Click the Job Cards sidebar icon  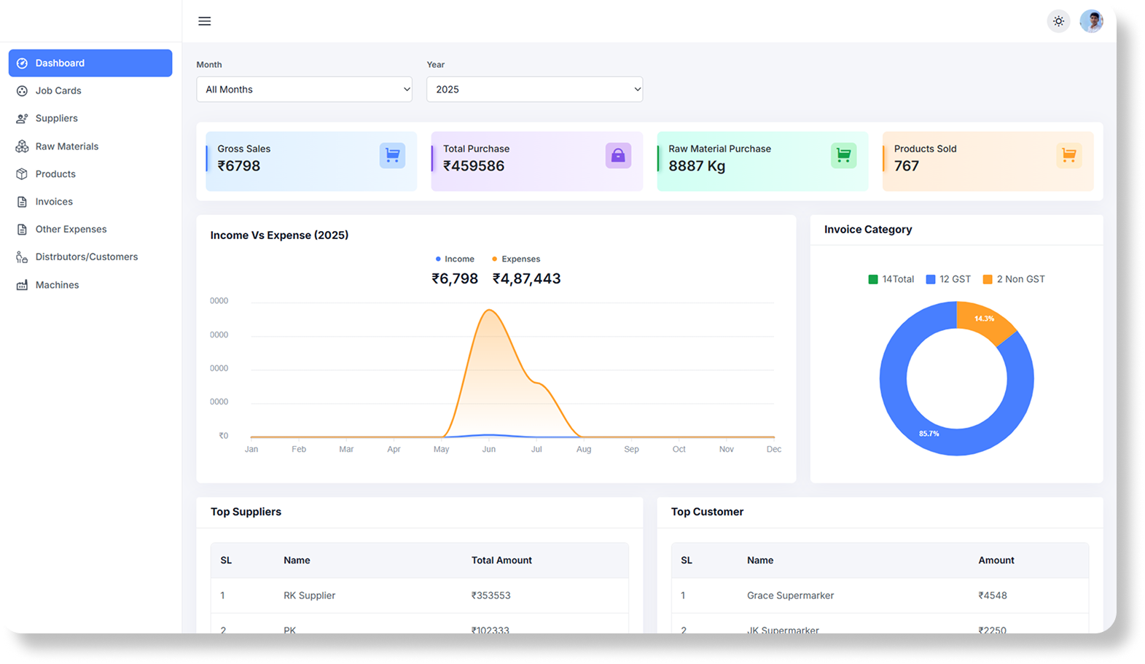[x=22, y=91]
